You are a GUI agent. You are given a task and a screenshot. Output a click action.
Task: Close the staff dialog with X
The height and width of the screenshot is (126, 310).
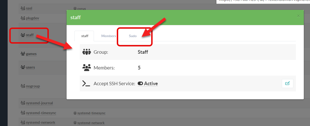click(x=298, y=16)
